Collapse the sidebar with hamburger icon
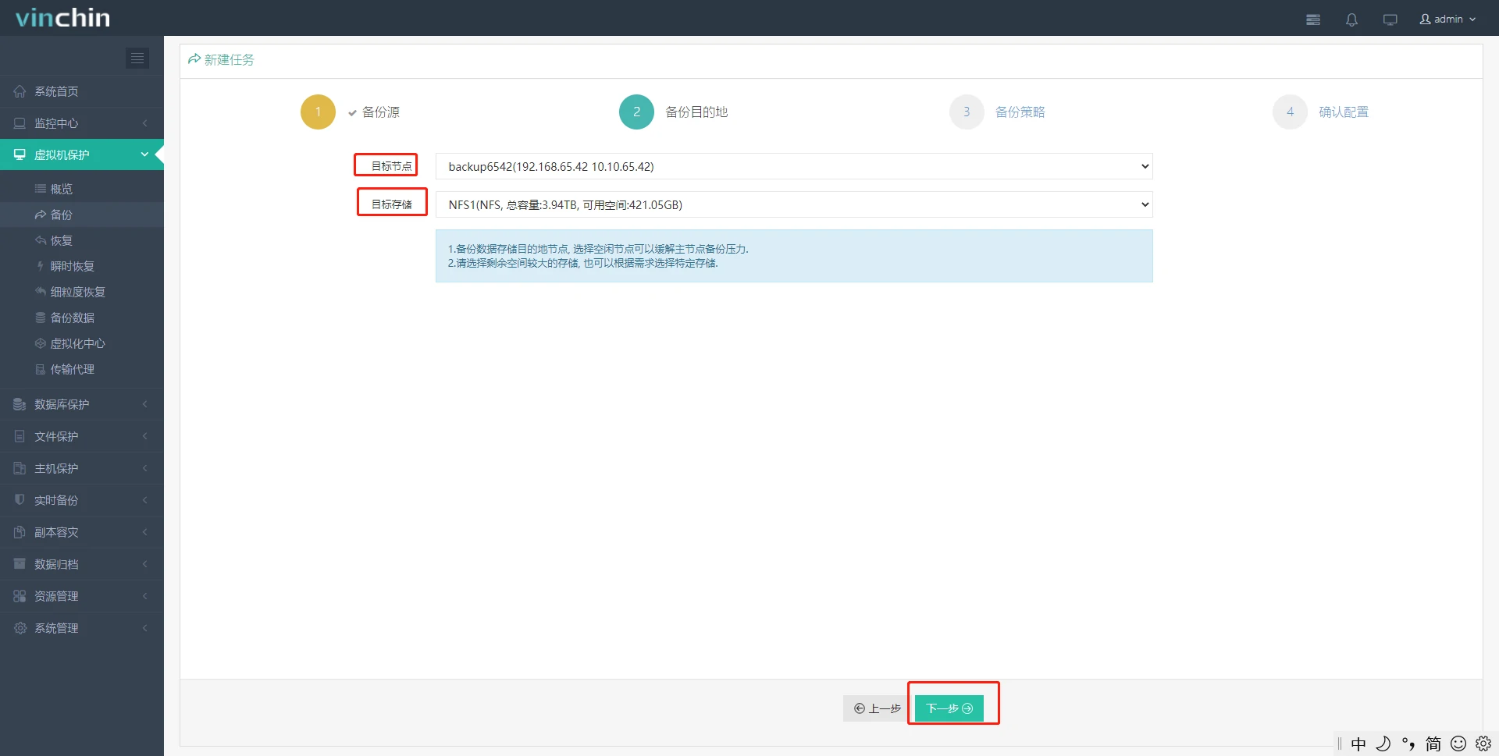Screen dimensions: 1499x756 pos(137,58)
